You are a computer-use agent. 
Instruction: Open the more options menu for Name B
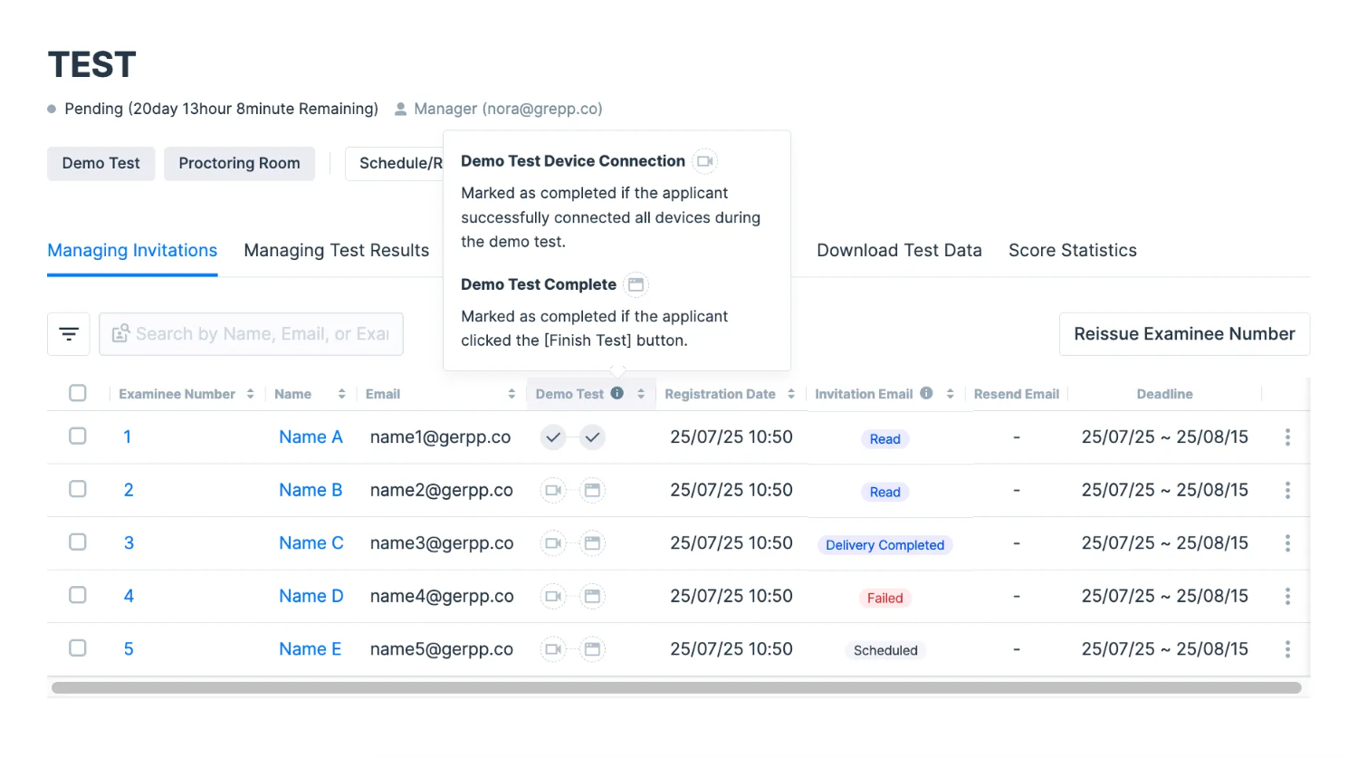(1287, 490)
